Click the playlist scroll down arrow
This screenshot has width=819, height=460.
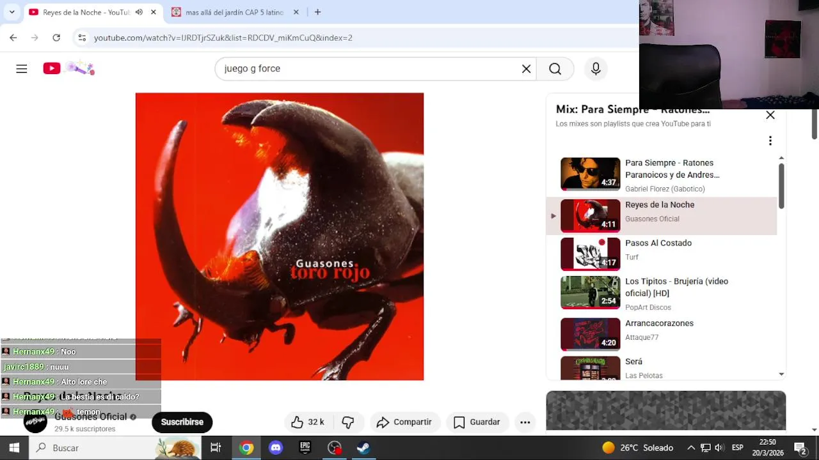(x=781, y=374)
